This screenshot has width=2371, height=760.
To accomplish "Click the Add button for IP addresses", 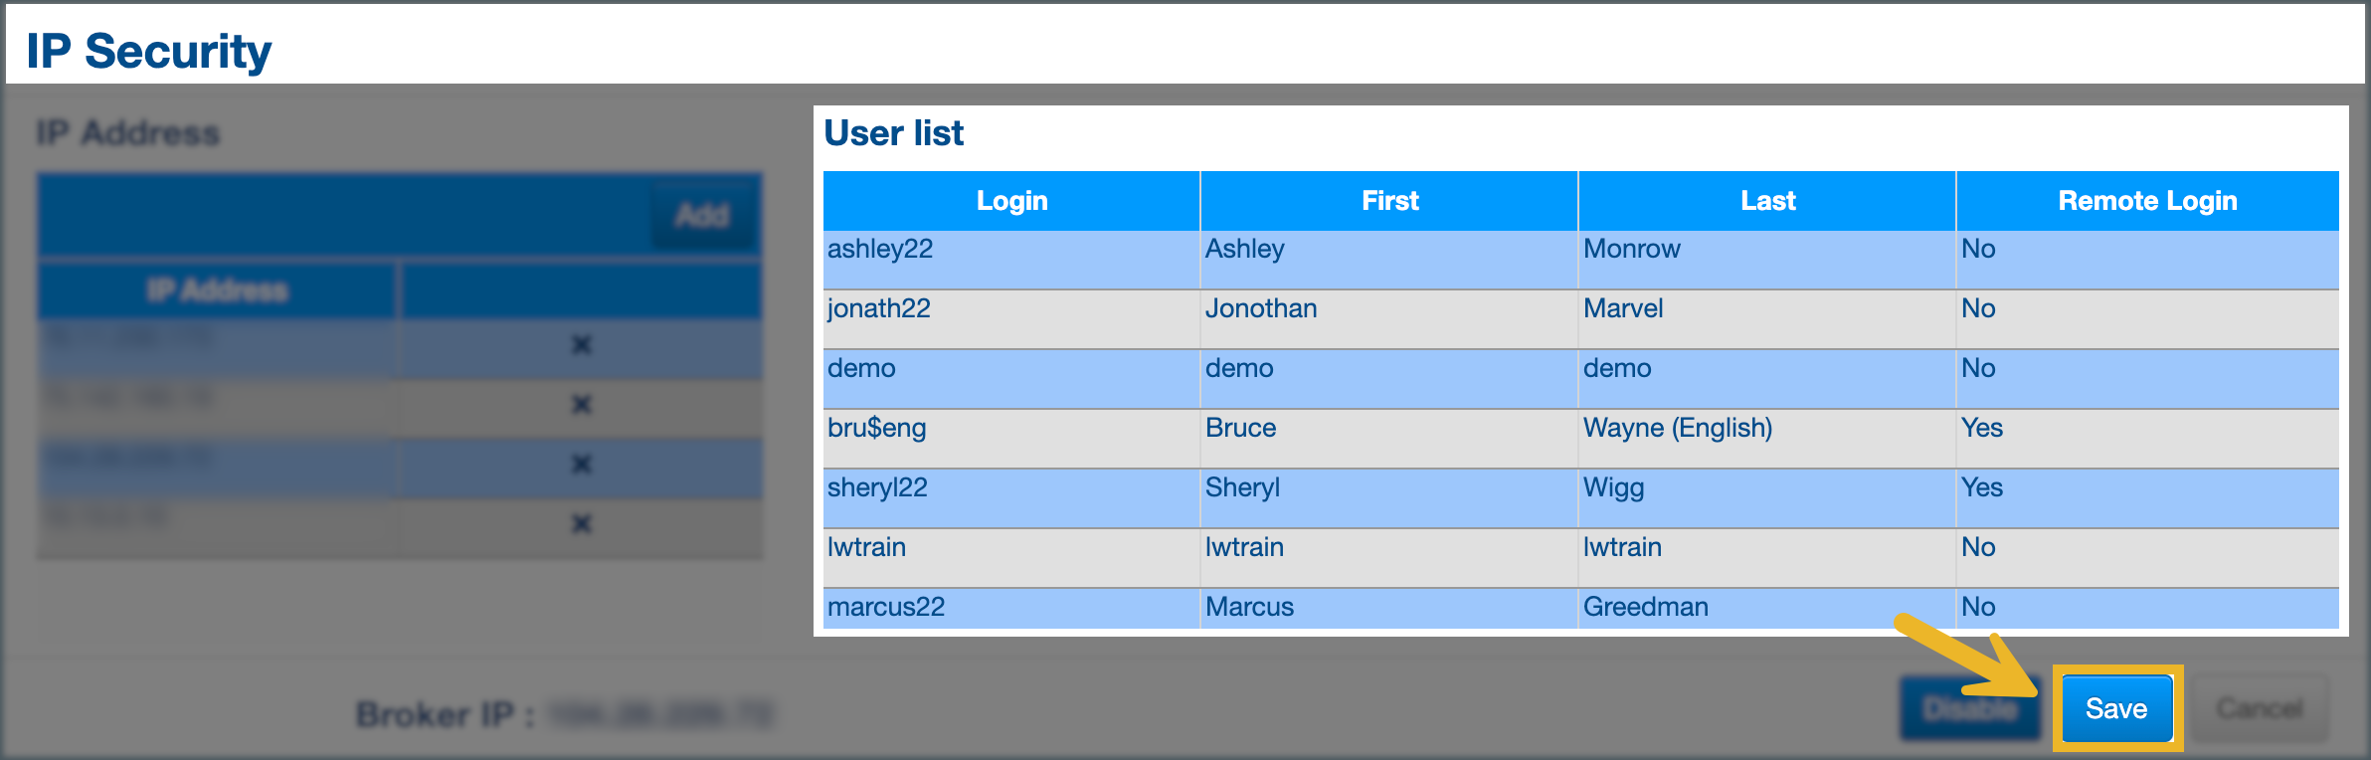I will coord(702,215).
